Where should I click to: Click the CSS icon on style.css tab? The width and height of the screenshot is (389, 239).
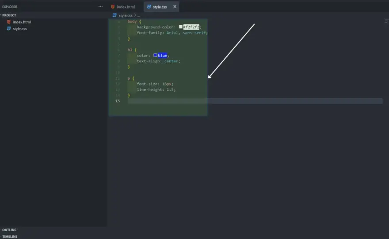coord(149,7)
